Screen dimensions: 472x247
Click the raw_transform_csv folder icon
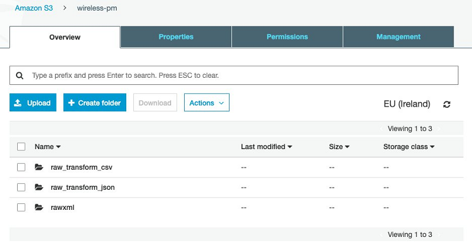[39, 167]
